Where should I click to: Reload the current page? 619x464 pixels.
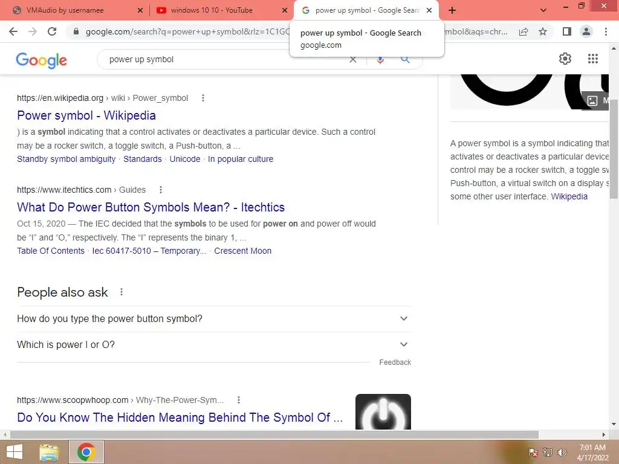point(52,31)
